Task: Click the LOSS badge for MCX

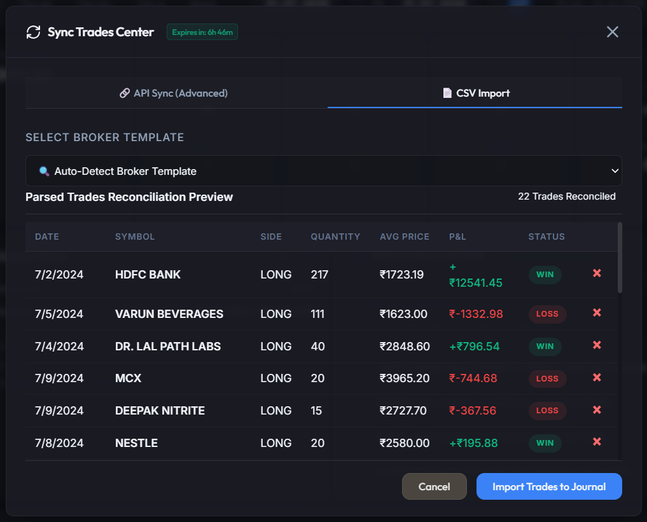Action: click(548, 378)
